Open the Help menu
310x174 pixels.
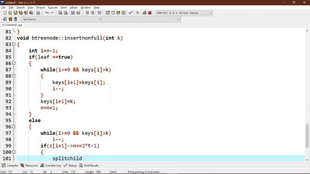[x=96, y=8]
